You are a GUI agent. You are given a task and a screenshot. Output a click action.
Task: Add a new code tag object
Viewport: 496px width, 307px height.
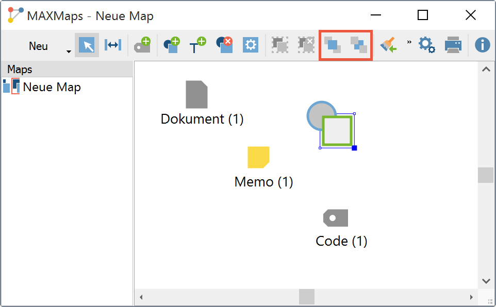coord(142,45)
